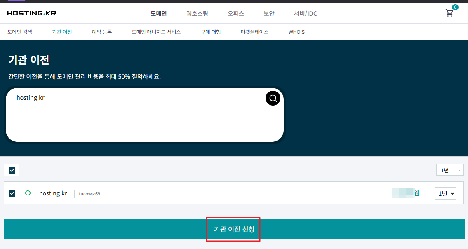Open the 웹호스팅 main menu
Screen dimensions: 468x249
pyautogui.click(x=197, y=13)
